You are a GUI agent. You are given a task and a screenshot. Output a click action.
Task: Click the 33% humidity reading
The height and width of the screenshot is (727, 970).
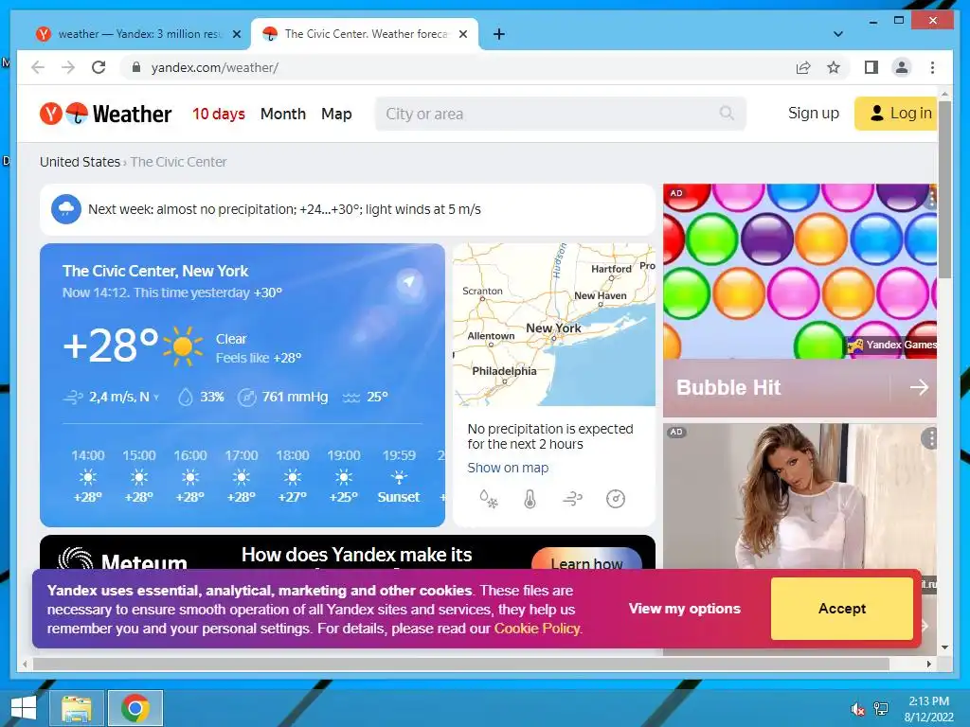tap(201, 397)
